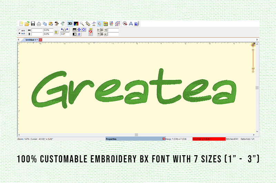Open the red question mark help icon
This screenshot has height=183, width=276.
(x=90, y=32)
